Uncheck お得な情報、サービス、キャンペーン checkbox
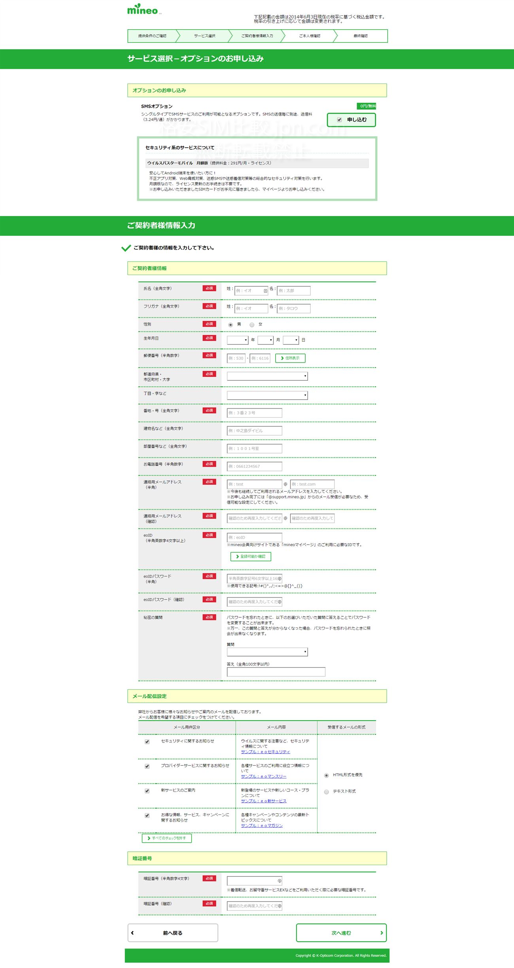 [x=147, y=815]
